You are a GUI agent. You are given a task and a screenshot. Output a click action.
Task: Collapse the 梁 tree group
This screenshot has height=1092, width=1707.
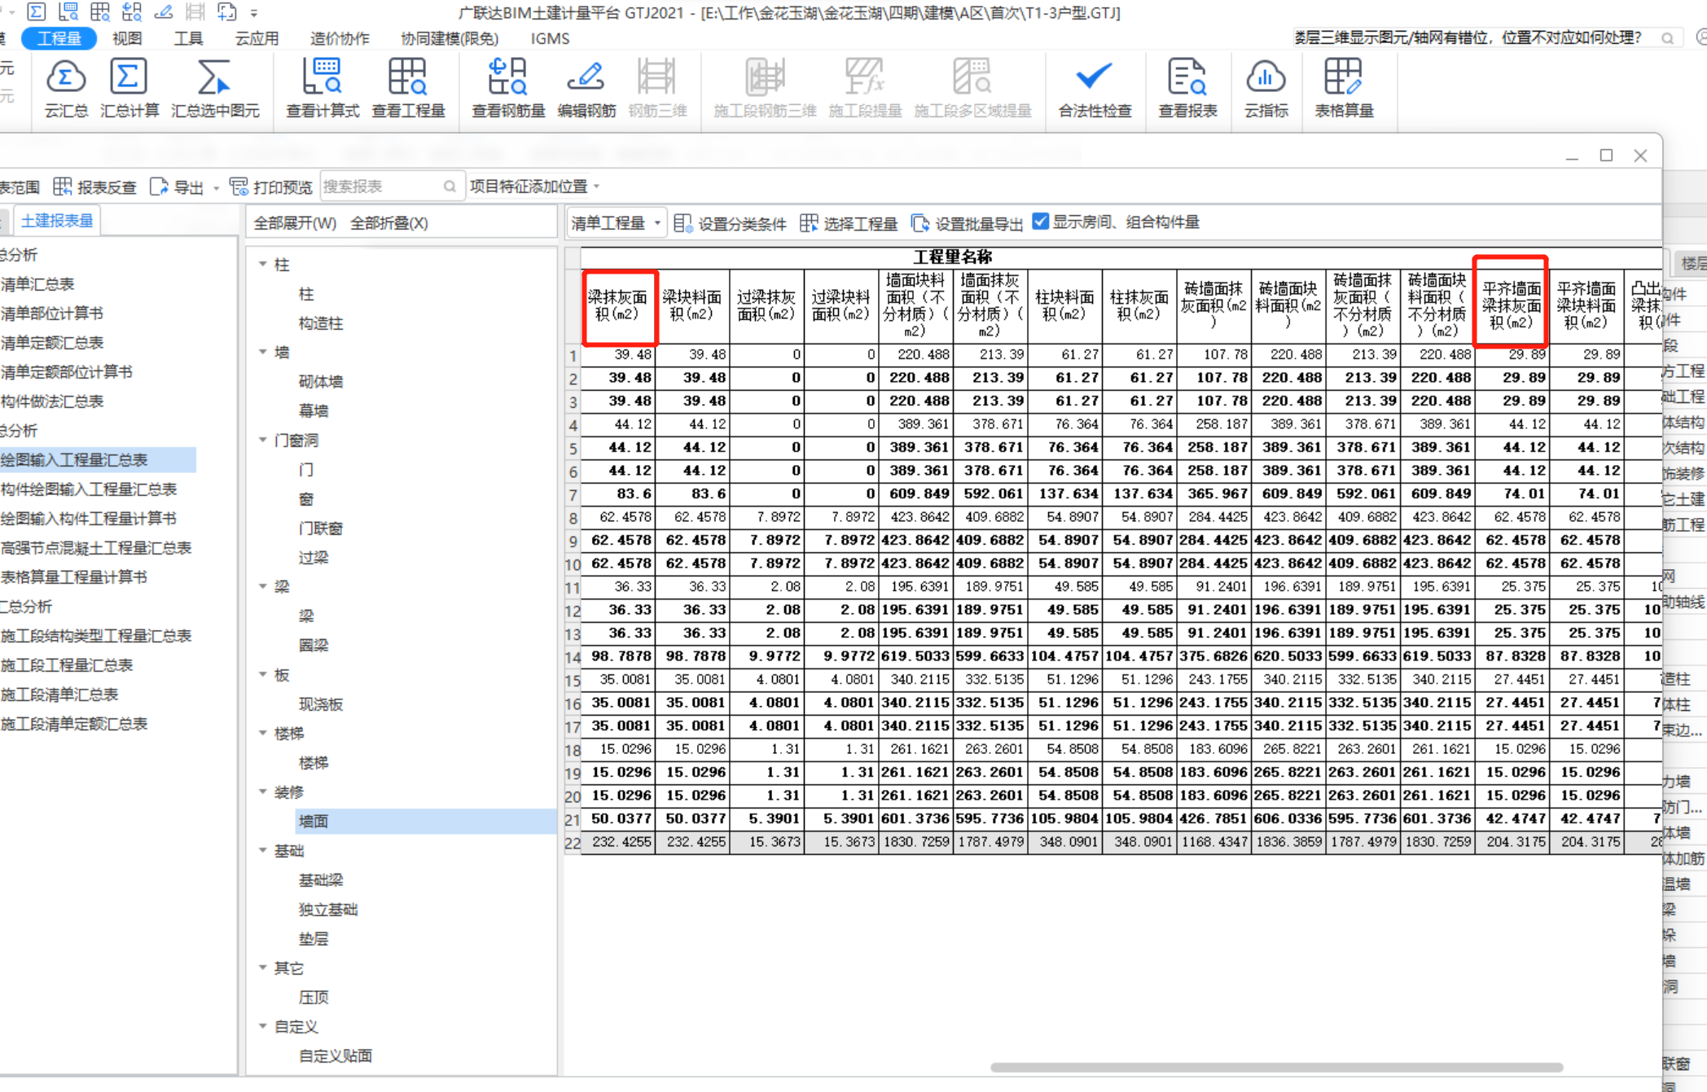262,586
